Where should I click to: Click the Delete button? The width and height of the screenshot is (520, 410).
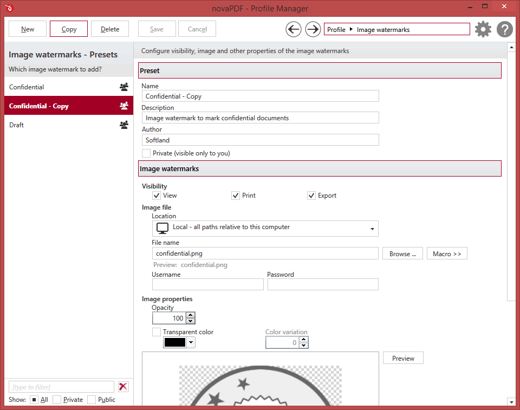pos(110,29)
